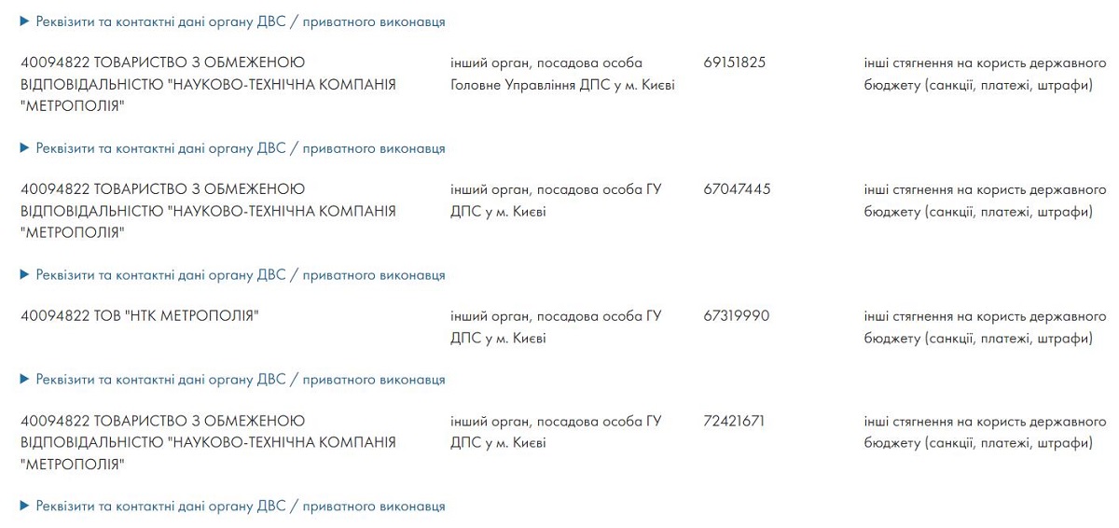
Task: Open requisites link below record 67319990
Action: 240,380
